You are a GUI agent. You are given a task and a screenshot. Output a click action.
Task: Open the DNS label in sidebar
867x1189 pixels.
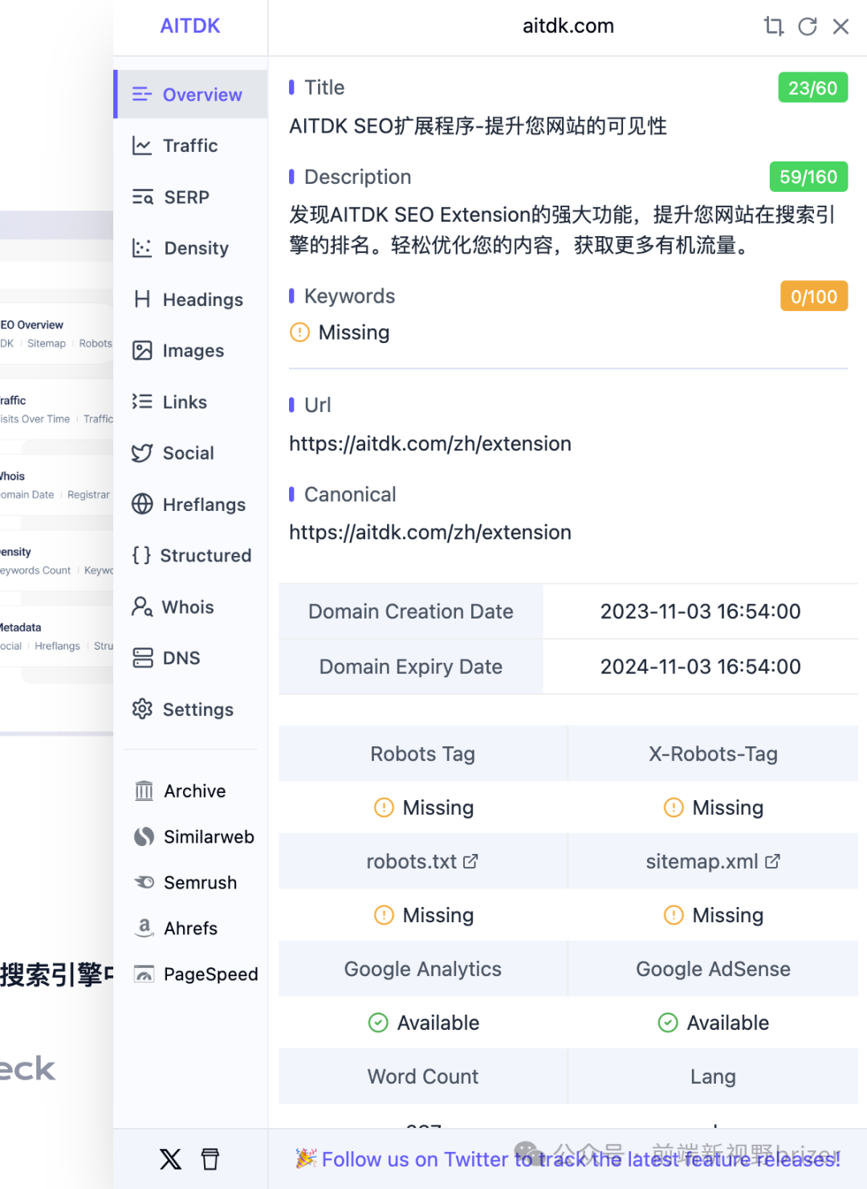click(181, 658)
